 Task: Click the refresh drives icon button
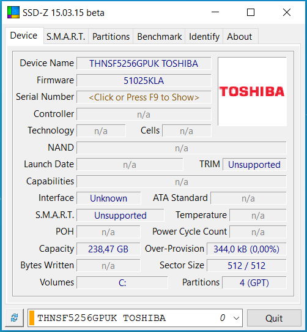click(x=15, y=317)
